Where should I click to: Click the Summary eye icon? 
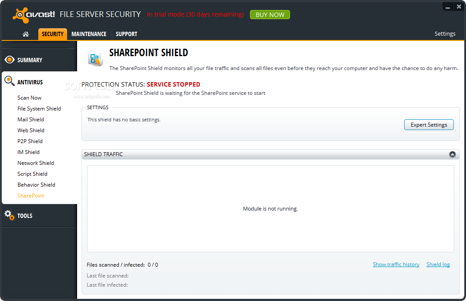click(10, 60)
